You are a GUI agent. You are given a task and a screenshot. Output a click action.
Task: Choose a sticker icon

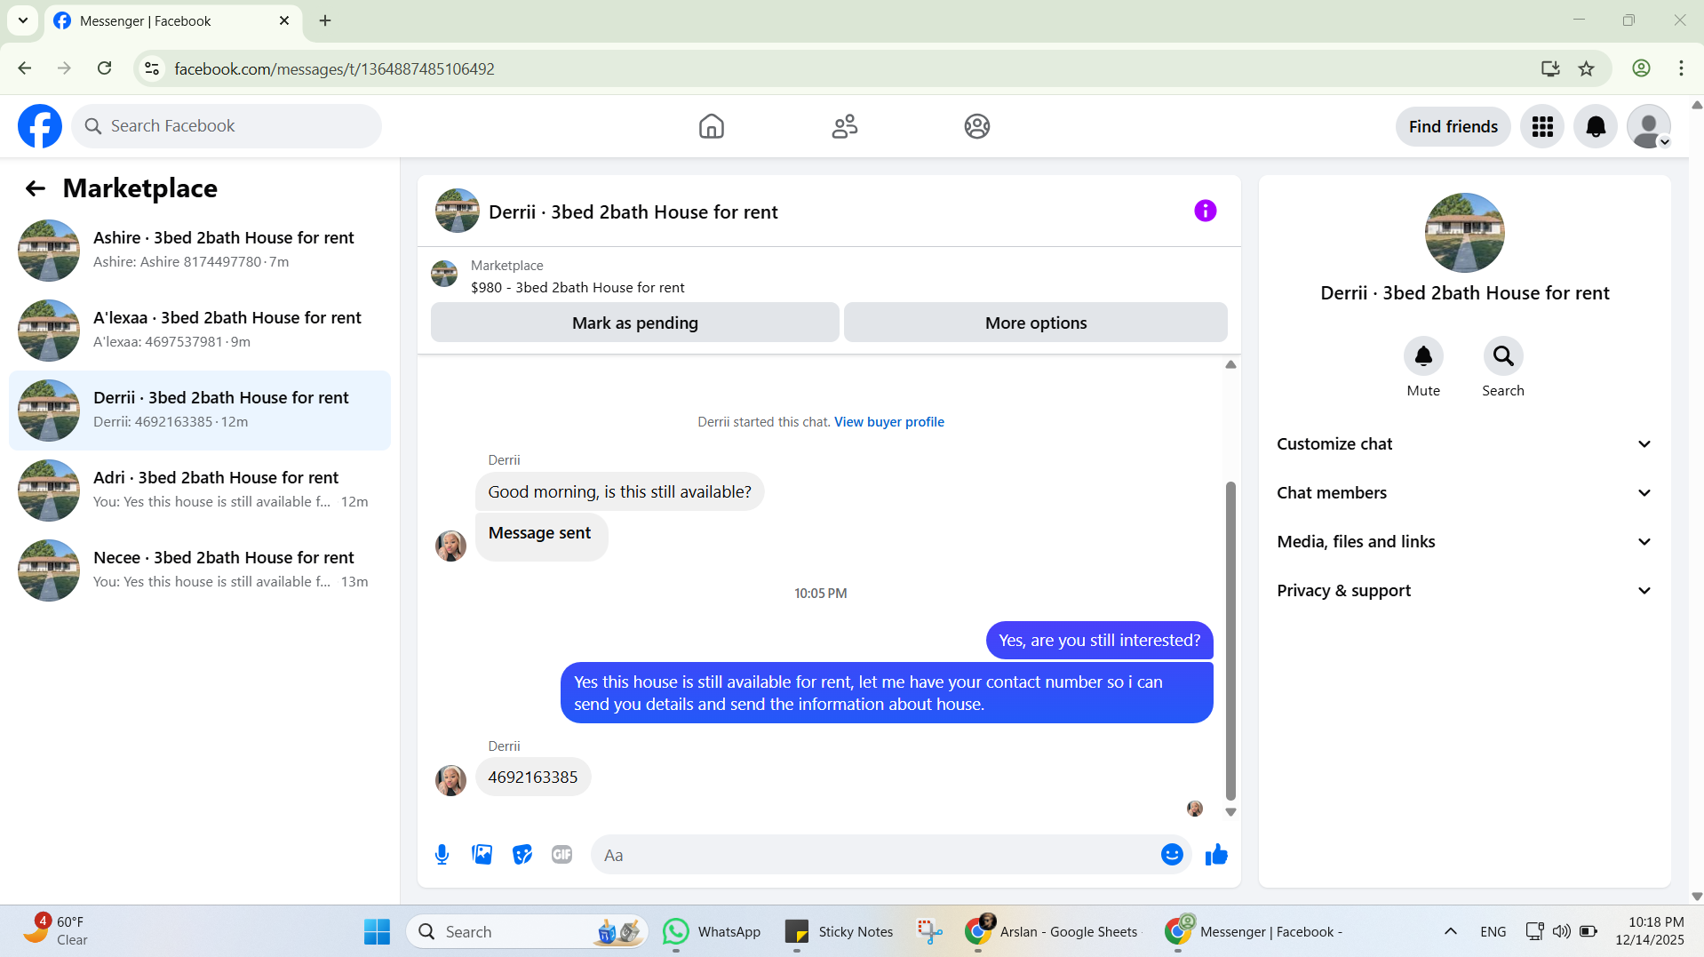(x=522, y=855)
